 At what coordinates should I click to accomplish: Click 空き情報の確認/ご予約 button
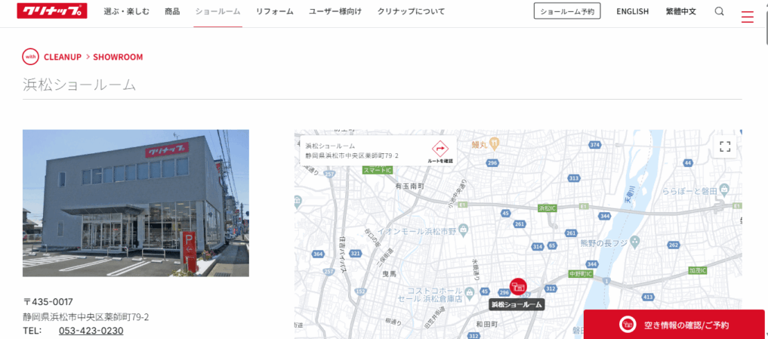(674, 325)
